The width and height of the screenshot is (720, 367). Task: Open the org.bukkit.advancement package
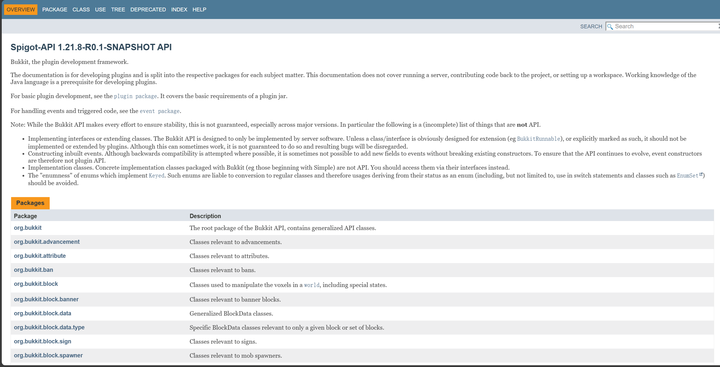click(47, 242)
